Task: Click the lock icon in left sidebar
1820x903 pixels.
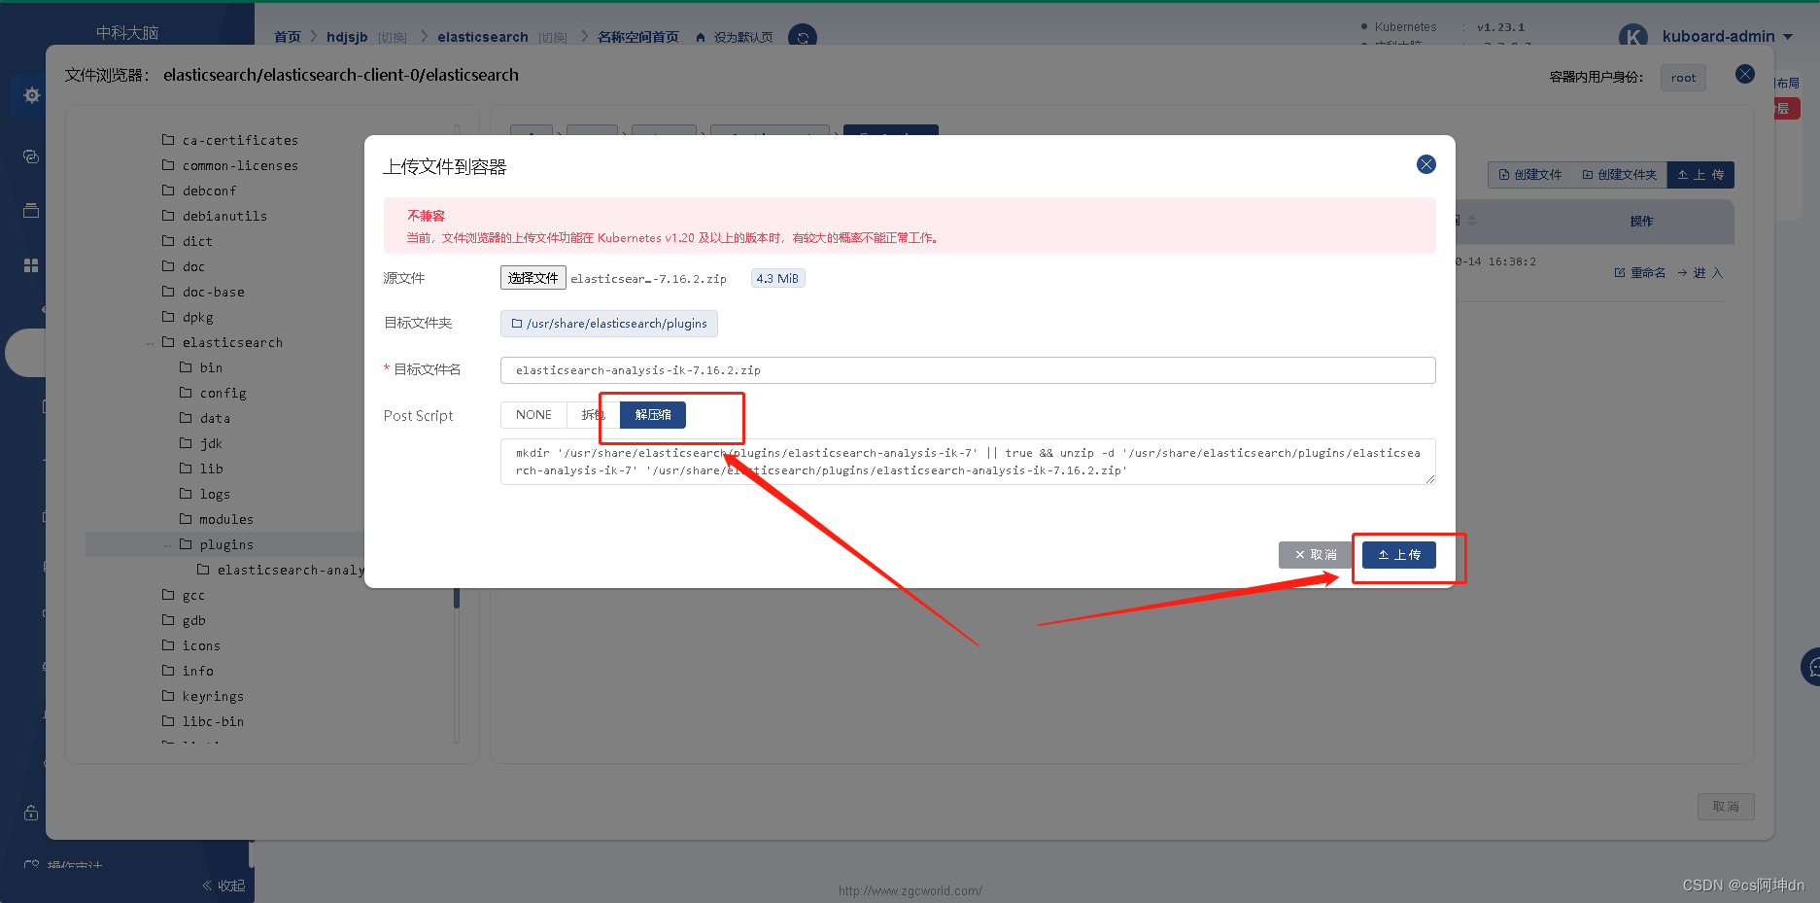Action: click(x=31, y=813)
